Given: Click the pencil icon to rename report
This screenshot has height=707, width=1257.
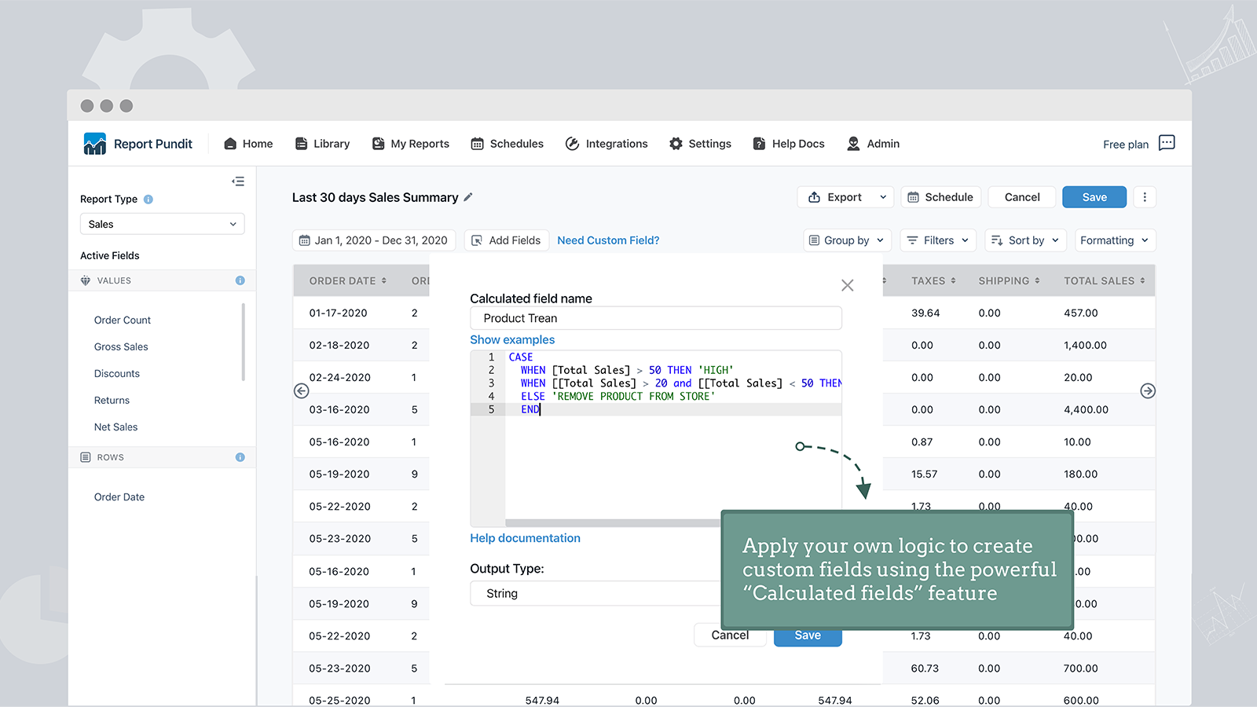Looking at the screenshot, I should 468,197.
